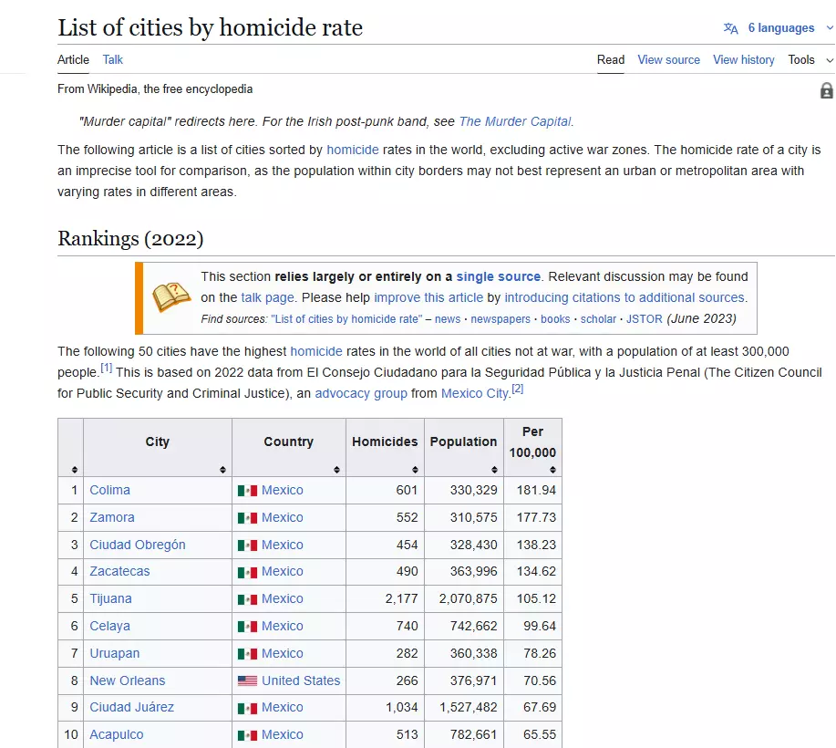Image resolution: width=836 pixels, height=748 pixels.
Task: Click the question book notice icon
Action: click(171, 297)
